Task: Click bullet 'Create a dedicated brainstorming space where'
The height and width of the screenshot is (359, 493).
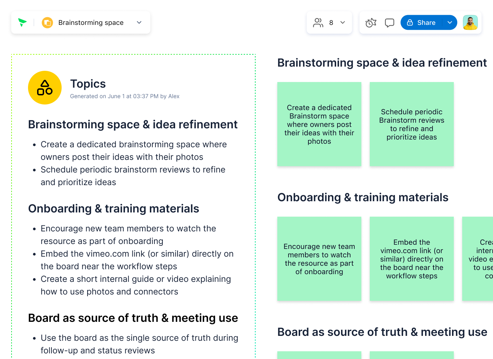Action: 134,151
